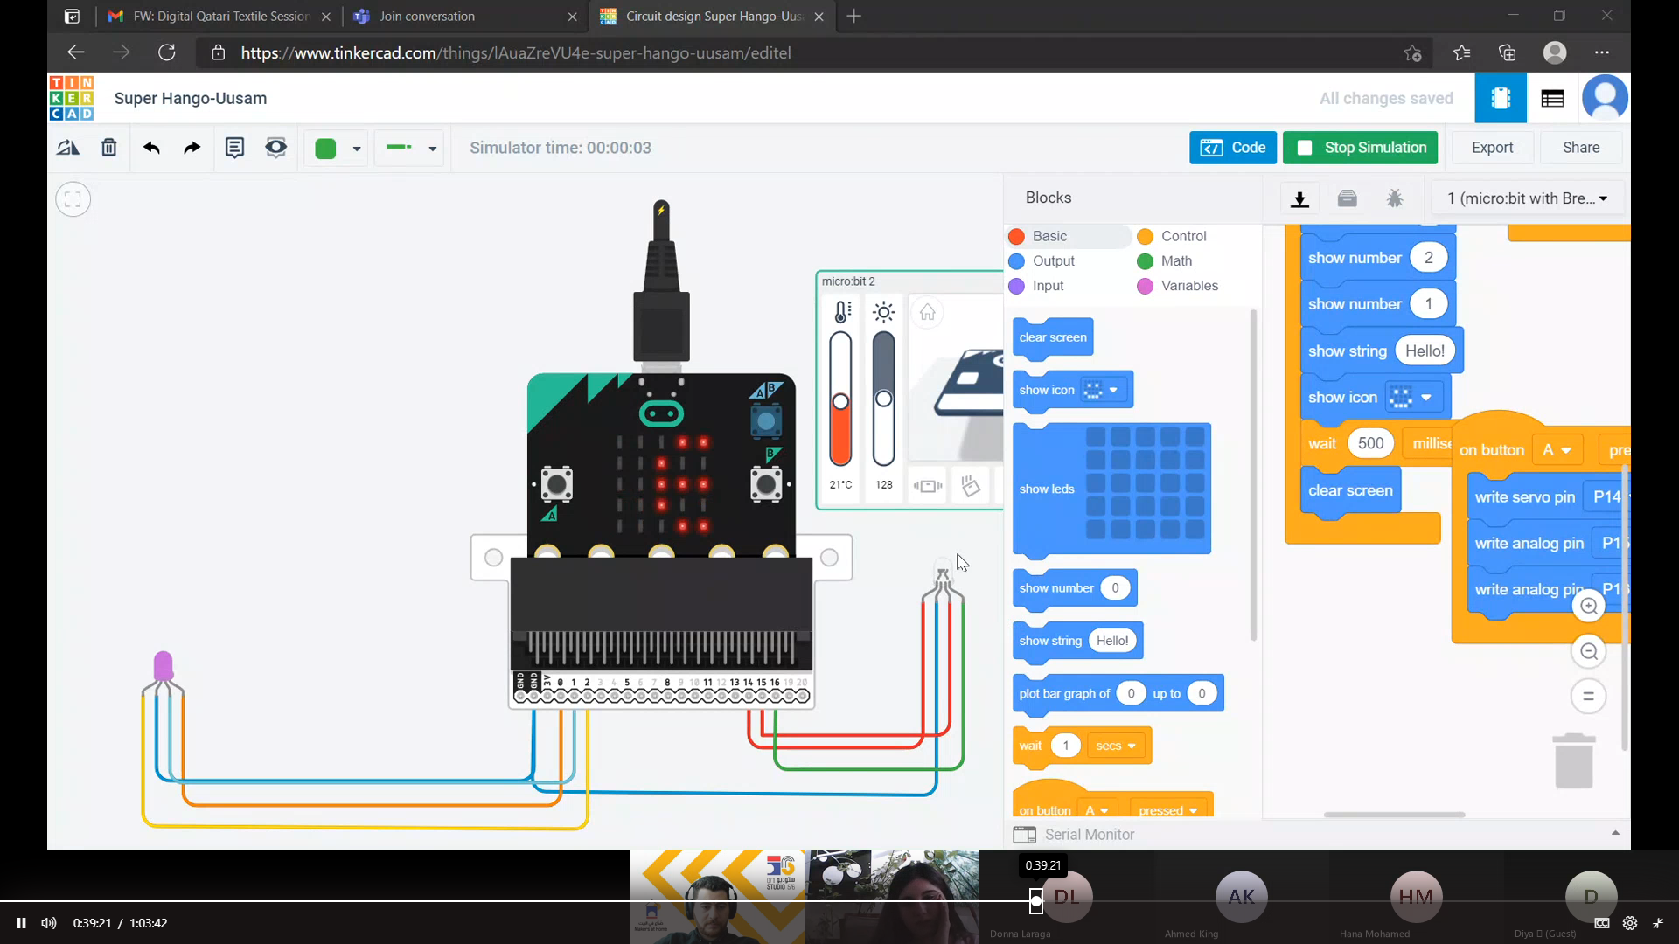Click the delete trash icon in toolbar
1679x944 pixels.
click(x=109, y=148)
